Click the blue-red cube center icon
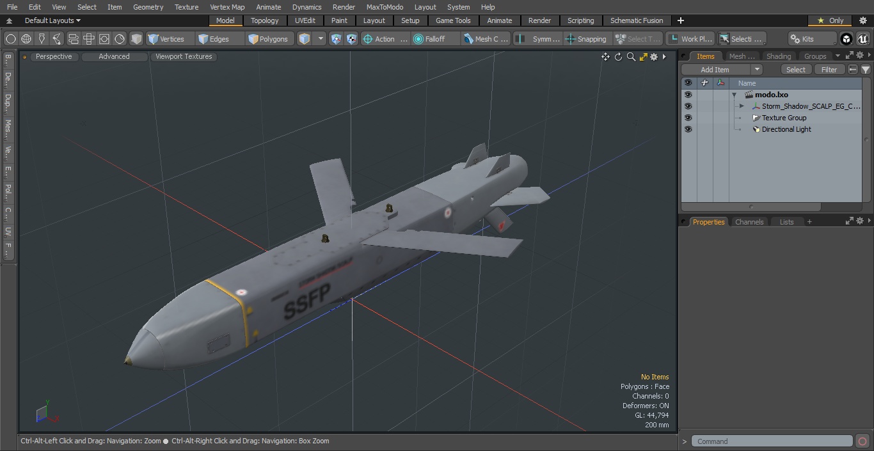The height and width of the screenshot is (451, 874). coord(337,39)
